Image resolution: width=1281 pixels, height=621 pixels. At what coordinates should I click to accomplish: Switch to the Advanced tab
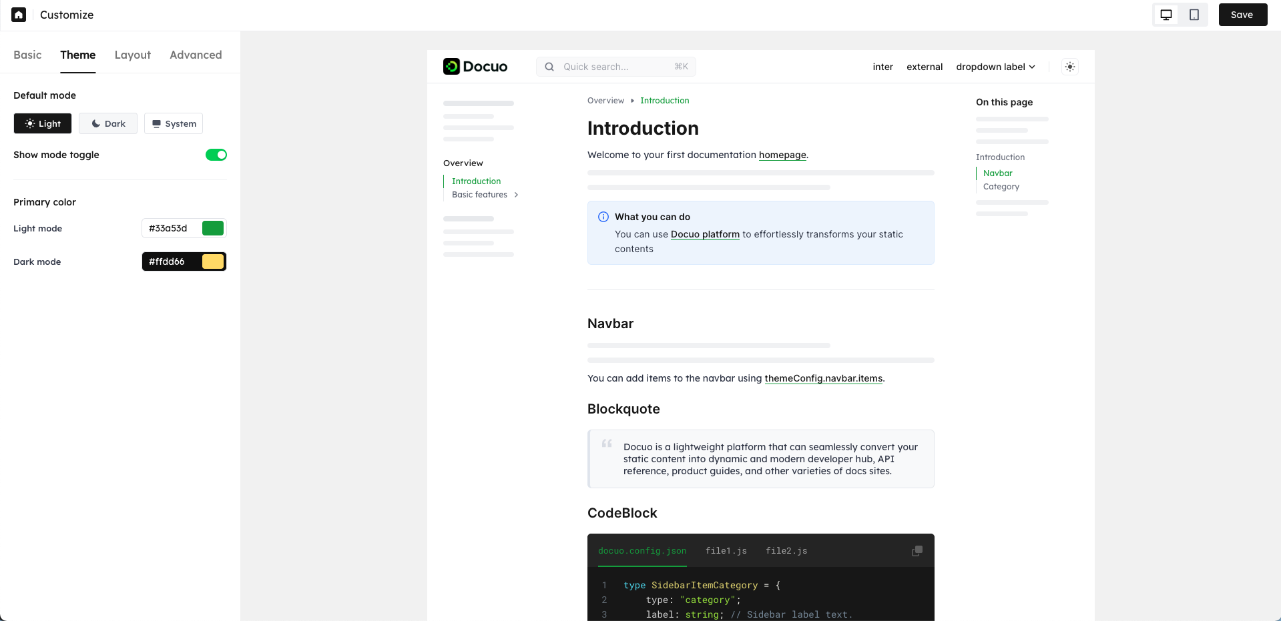pos(196,55)
